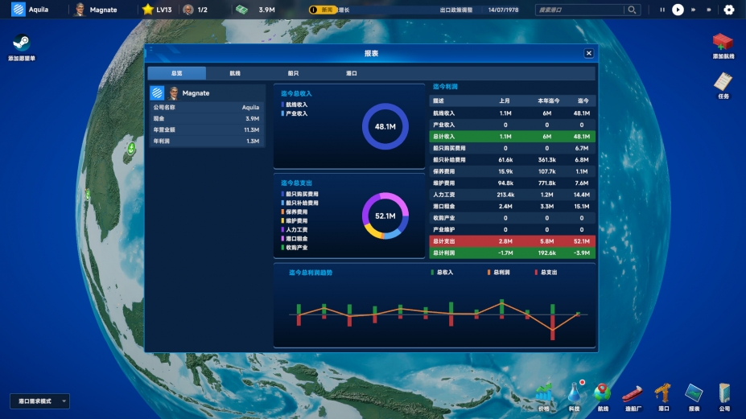Screen dimensions: 746x419
Task: Open the 价格 price chart icon
Action: pyautogui.click(x=543, y=394)
